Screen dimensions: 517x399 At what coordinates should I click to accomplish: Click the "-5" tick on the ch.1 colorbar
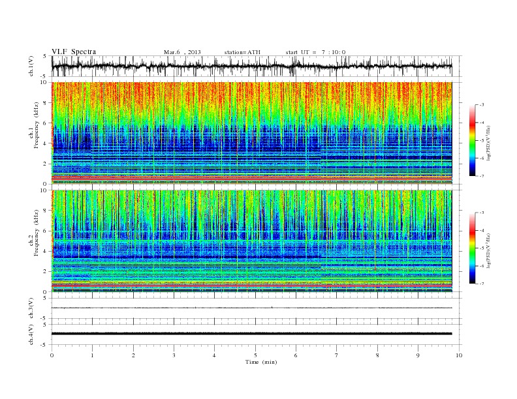481,141
